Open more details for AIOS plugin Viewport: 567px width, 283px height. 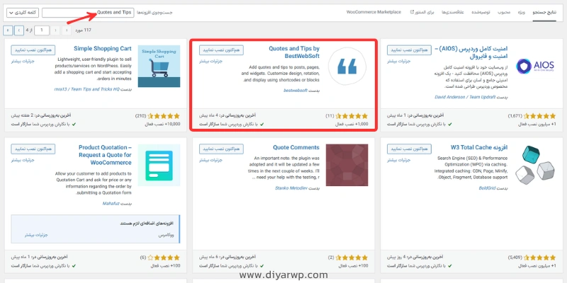tap(398, 61)
